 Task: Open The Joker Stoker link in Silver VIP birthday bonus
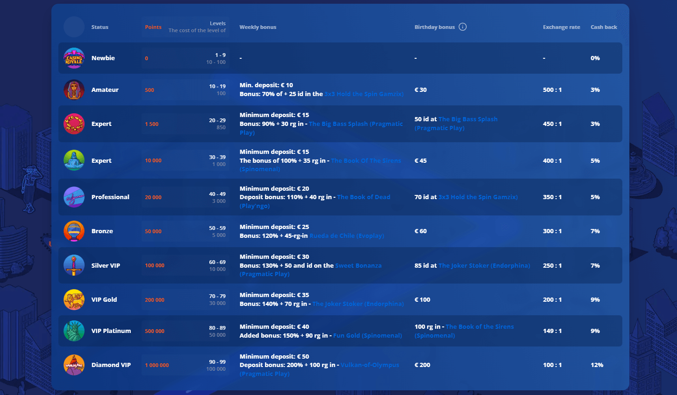point(484,265)
